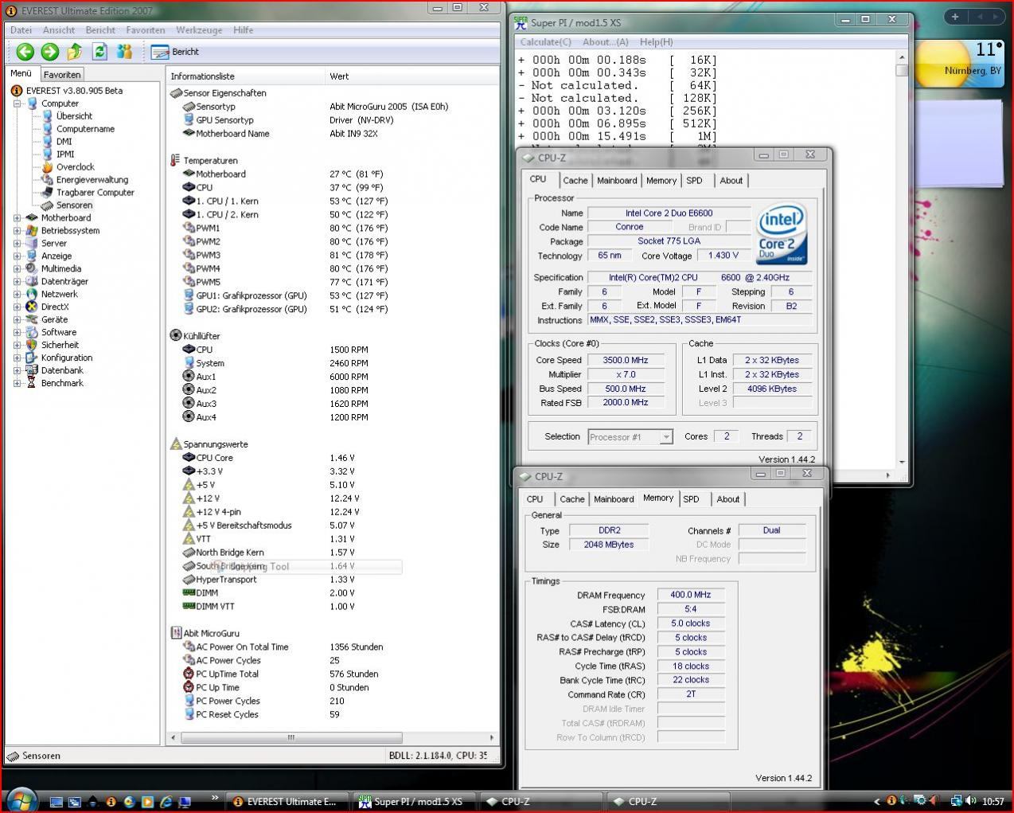Viewport: 1014px width, 813px height.
Task: Click the green Forward arrow in EVEREST toolbar
Action: click(49, 52)
